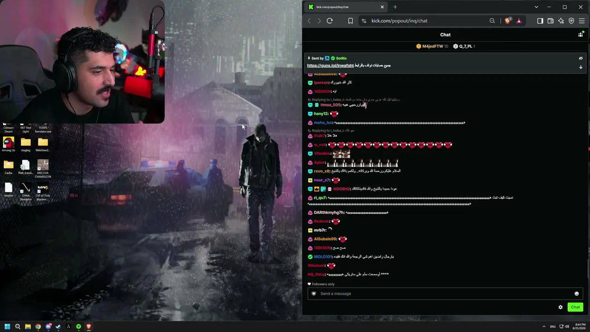Select the ftah_transl config file on desktop
590x332 pixels.
tap(25, 167)
